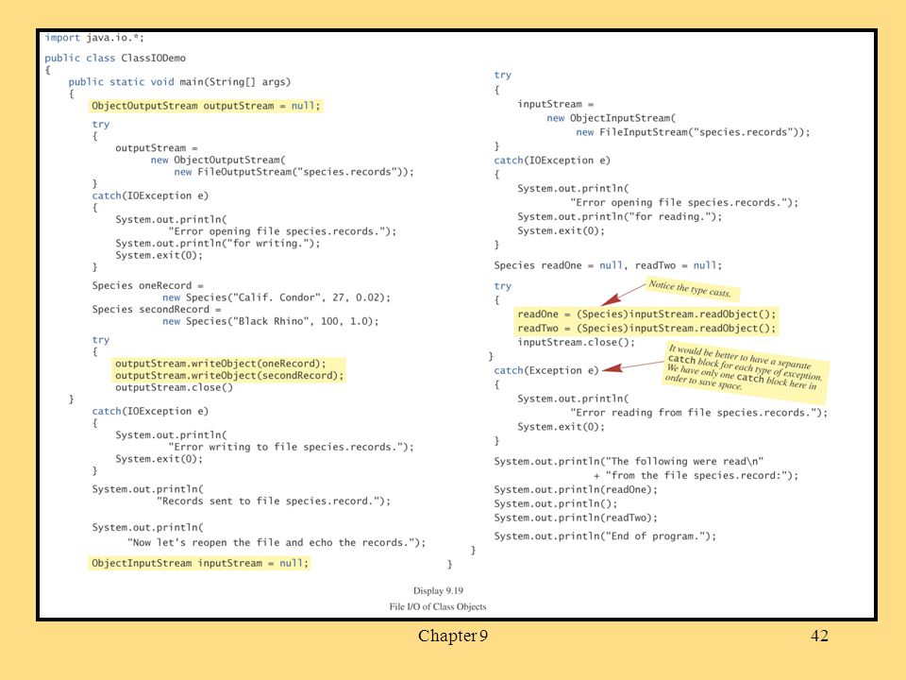Click the slide number 42

[x=819, y=636]
